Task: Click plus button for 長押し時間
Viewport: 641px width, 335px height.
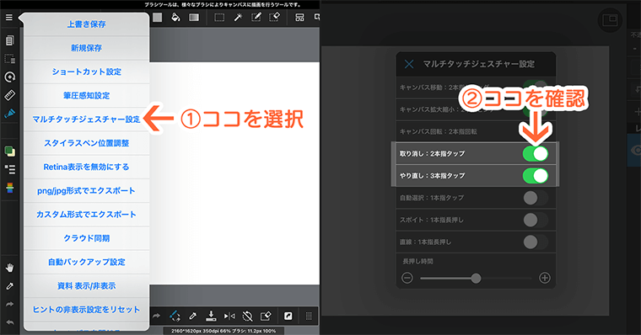Action: tap(545, 278)
